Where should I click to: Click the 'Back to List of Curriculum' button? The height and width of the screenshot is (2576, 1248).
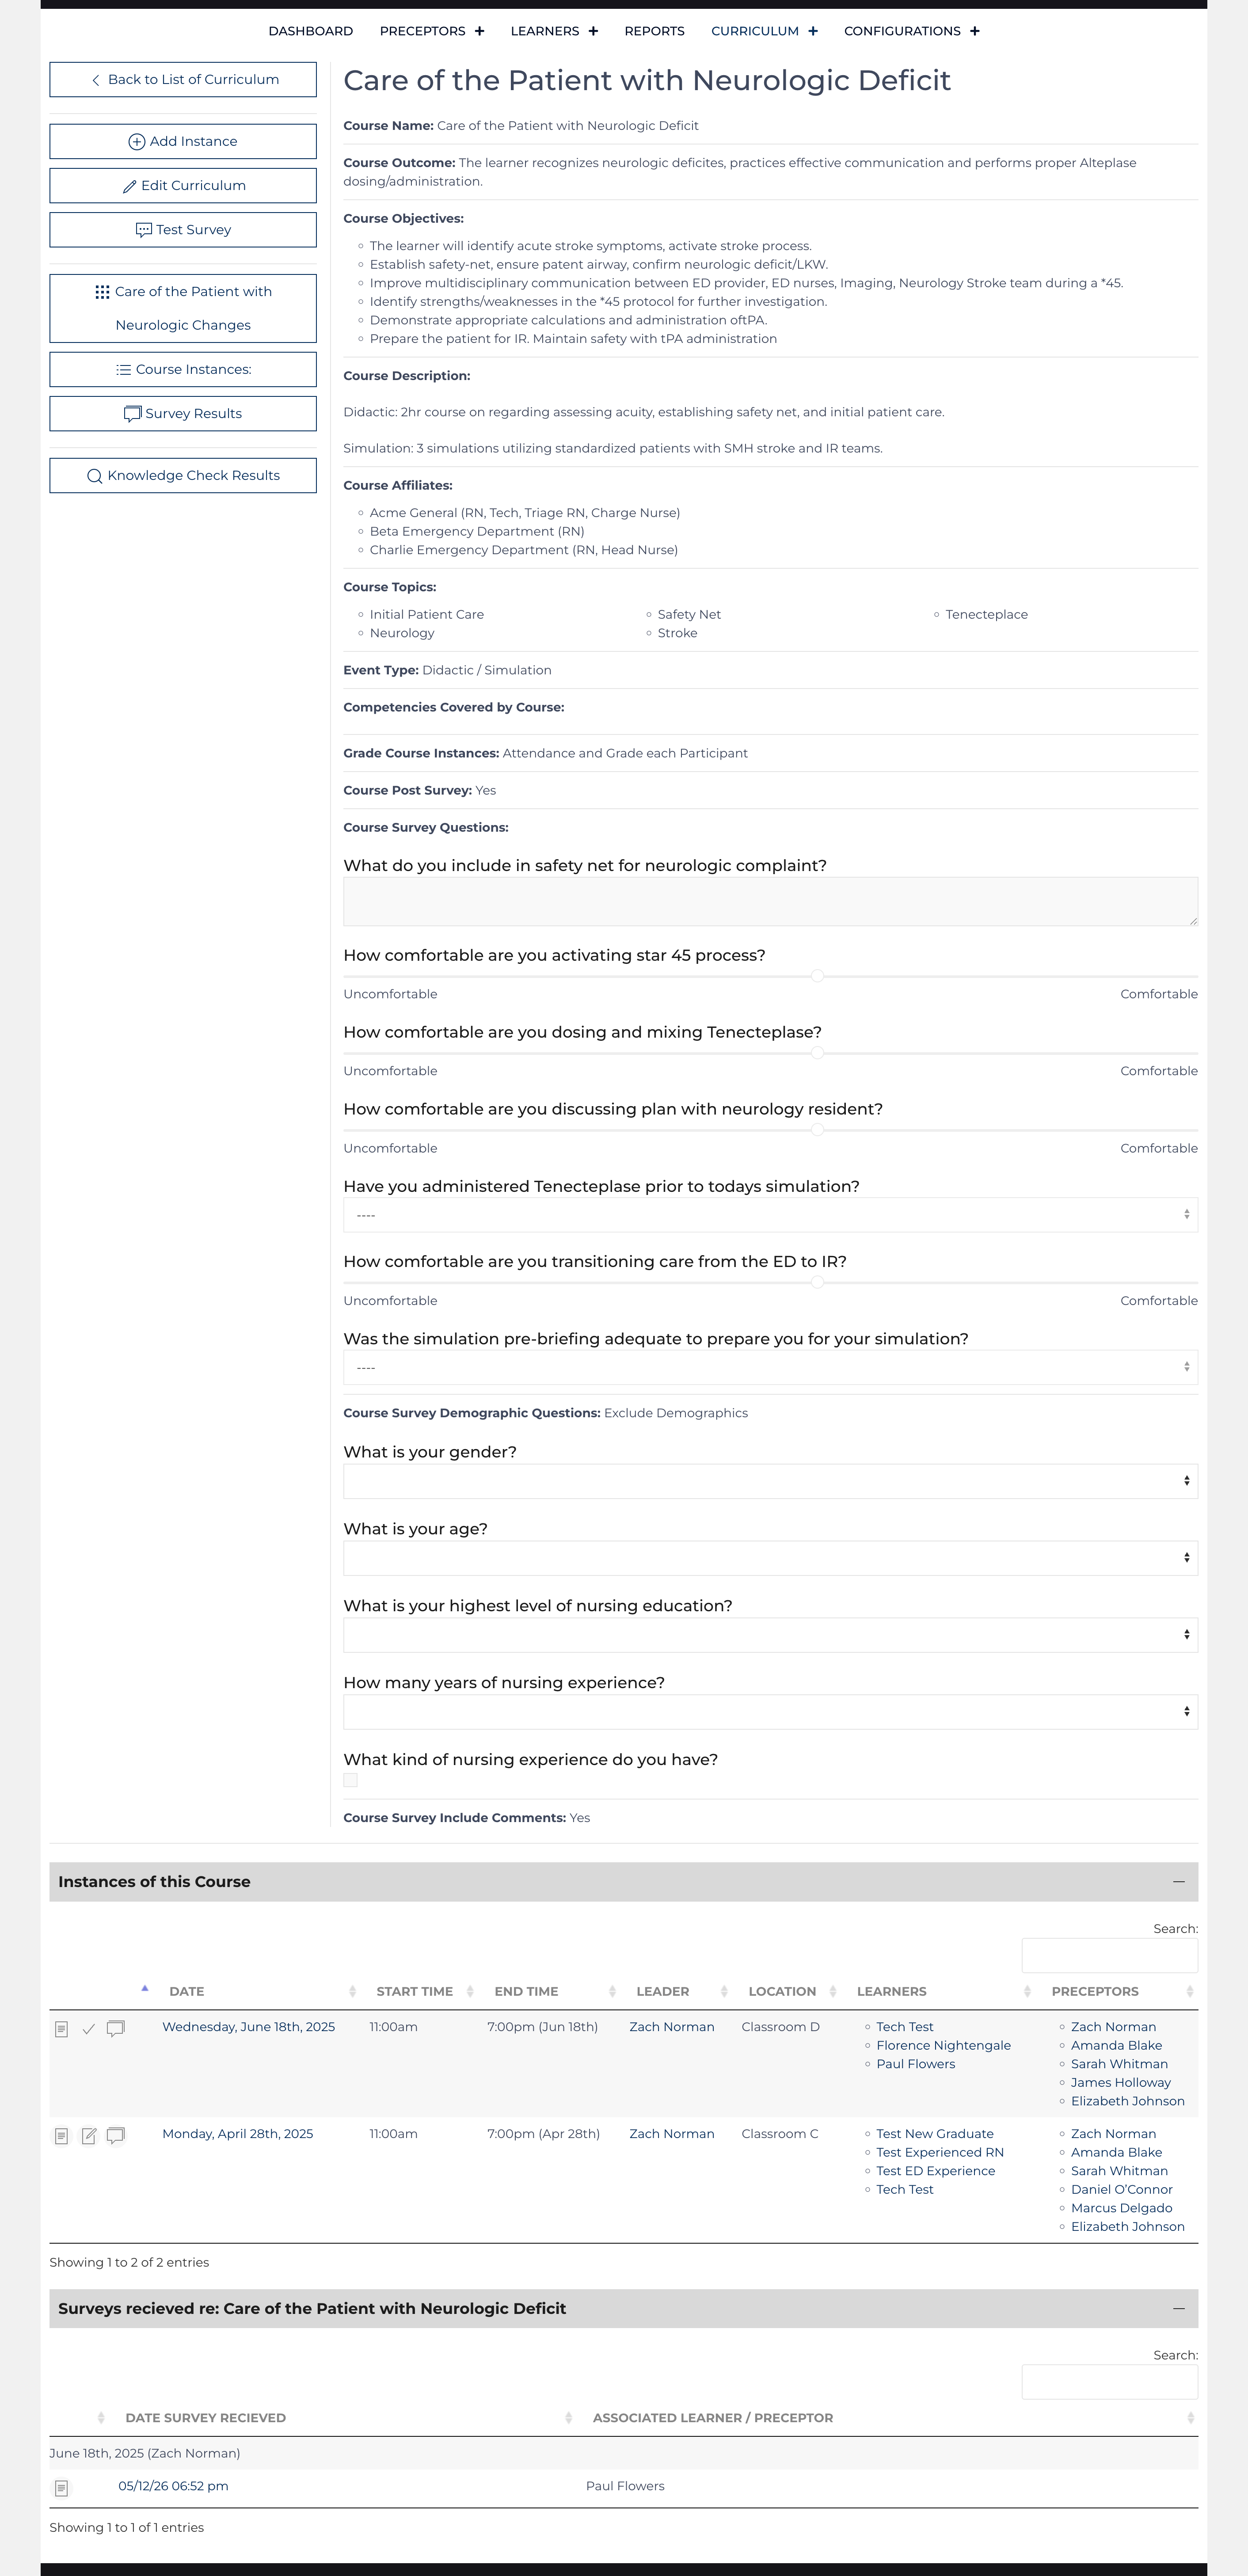182,79
